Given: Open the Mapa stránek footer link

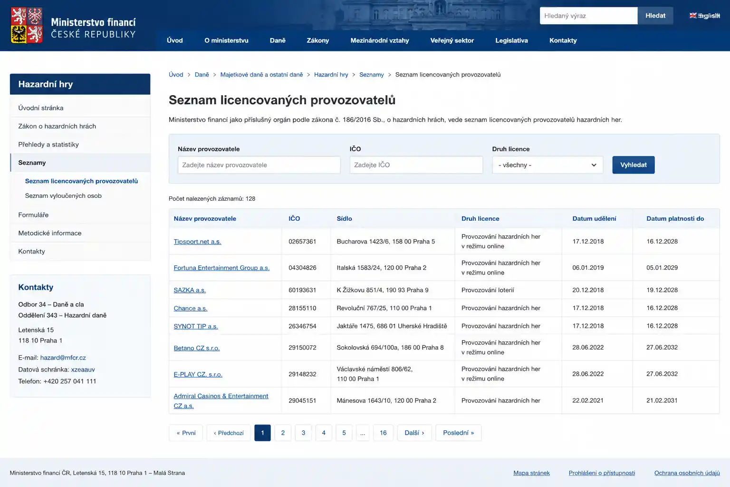Looking at the screenshot, I should point(531,473).
